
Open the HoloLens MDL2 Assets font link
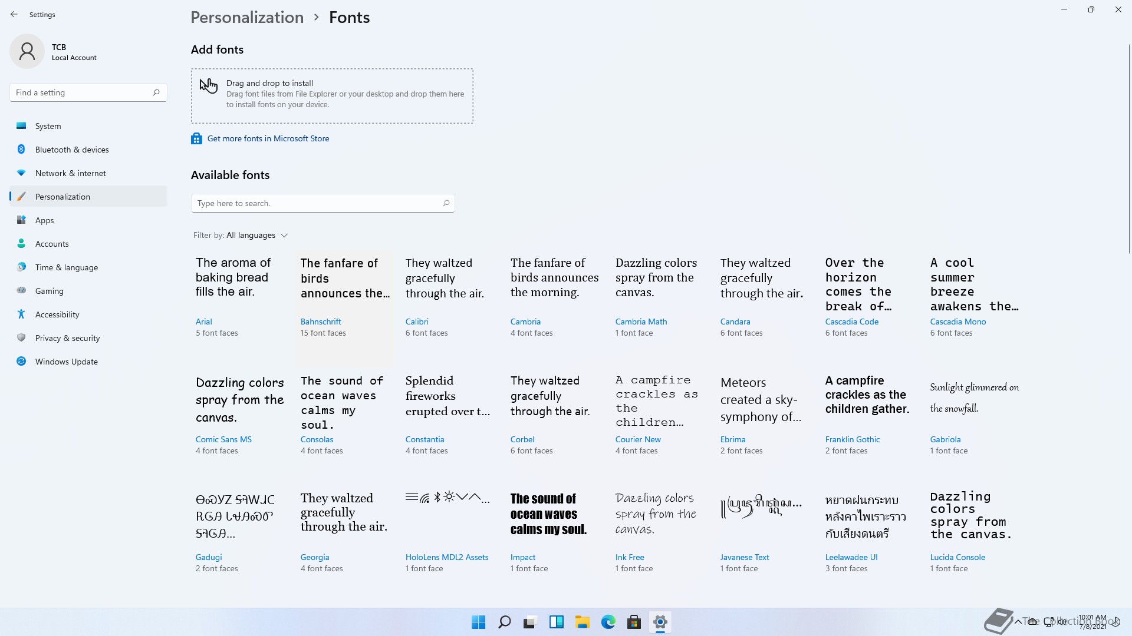(x=447, y=557)
